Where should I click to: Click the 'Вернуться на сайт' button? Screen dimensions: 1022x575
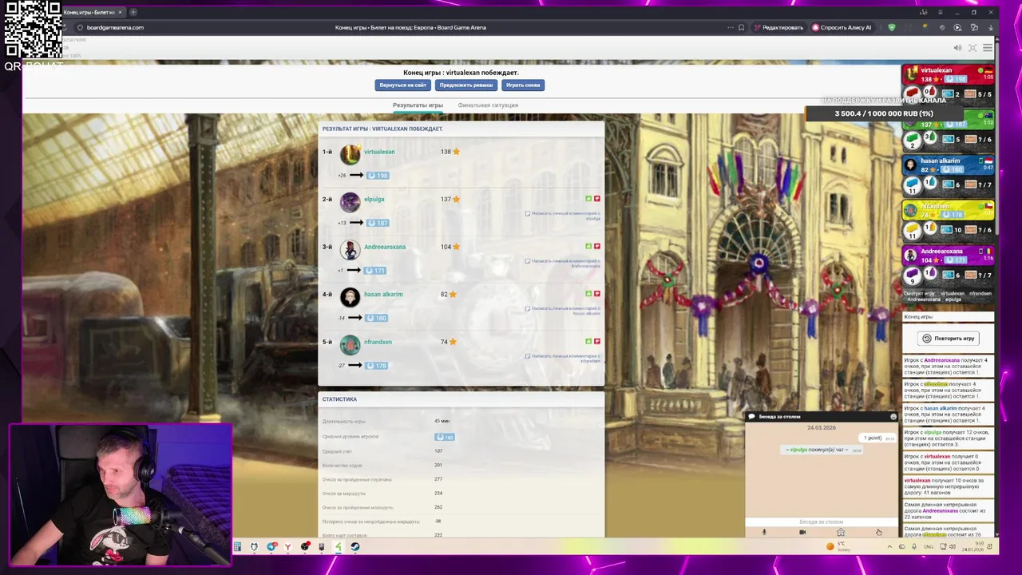tap(402, 85)
